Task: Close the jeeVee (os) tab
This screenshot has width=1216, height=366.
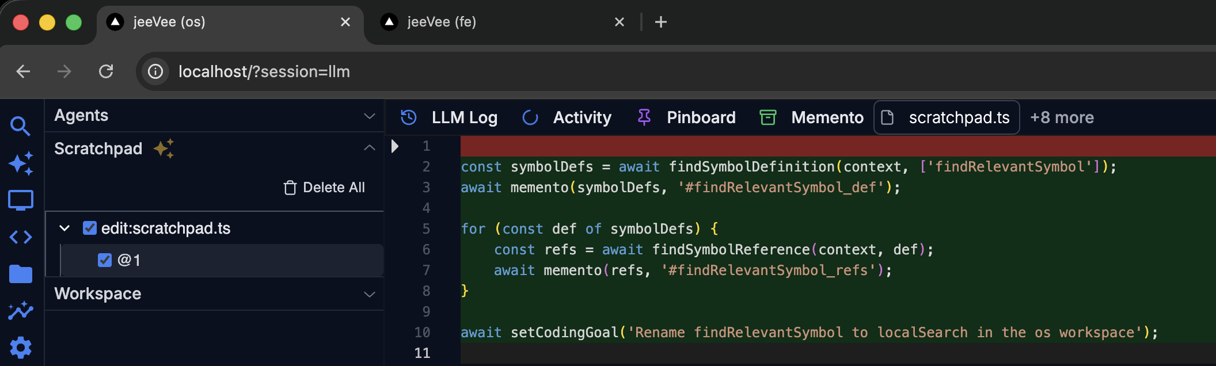Action: (345, 22)
